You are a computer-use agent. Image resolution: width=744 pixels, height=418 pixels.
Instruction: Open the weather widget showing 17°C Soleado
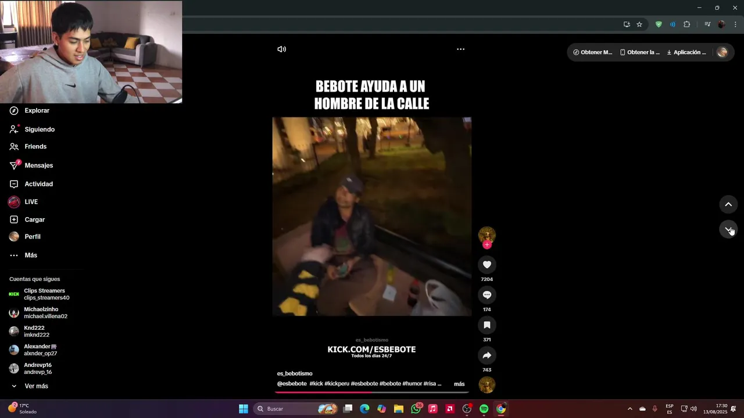click(23, 409)
